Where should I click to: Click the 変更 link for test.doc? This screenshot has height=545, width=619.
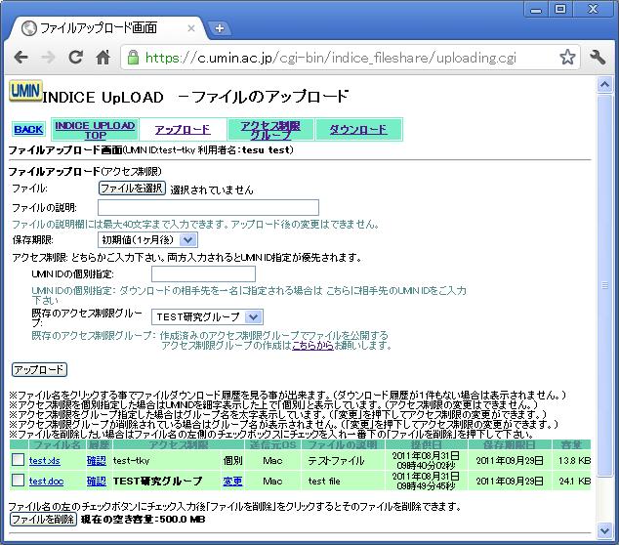(x=232, y=481)
